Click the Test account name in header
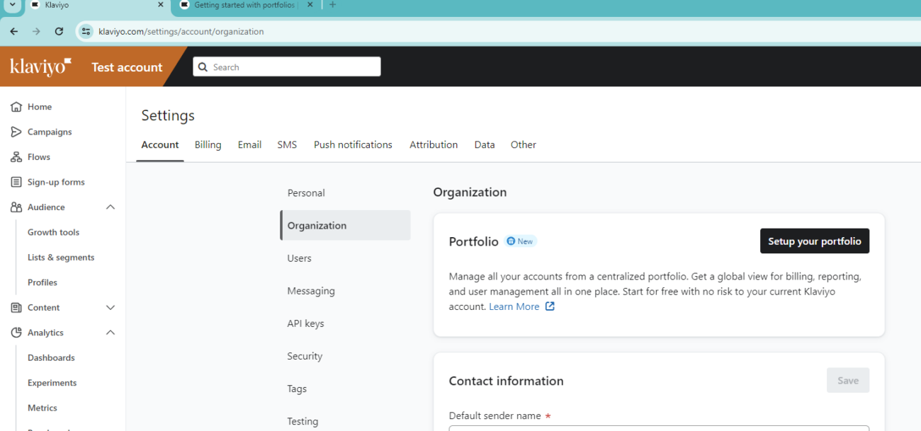921x431 pixels. coord(127,67)
